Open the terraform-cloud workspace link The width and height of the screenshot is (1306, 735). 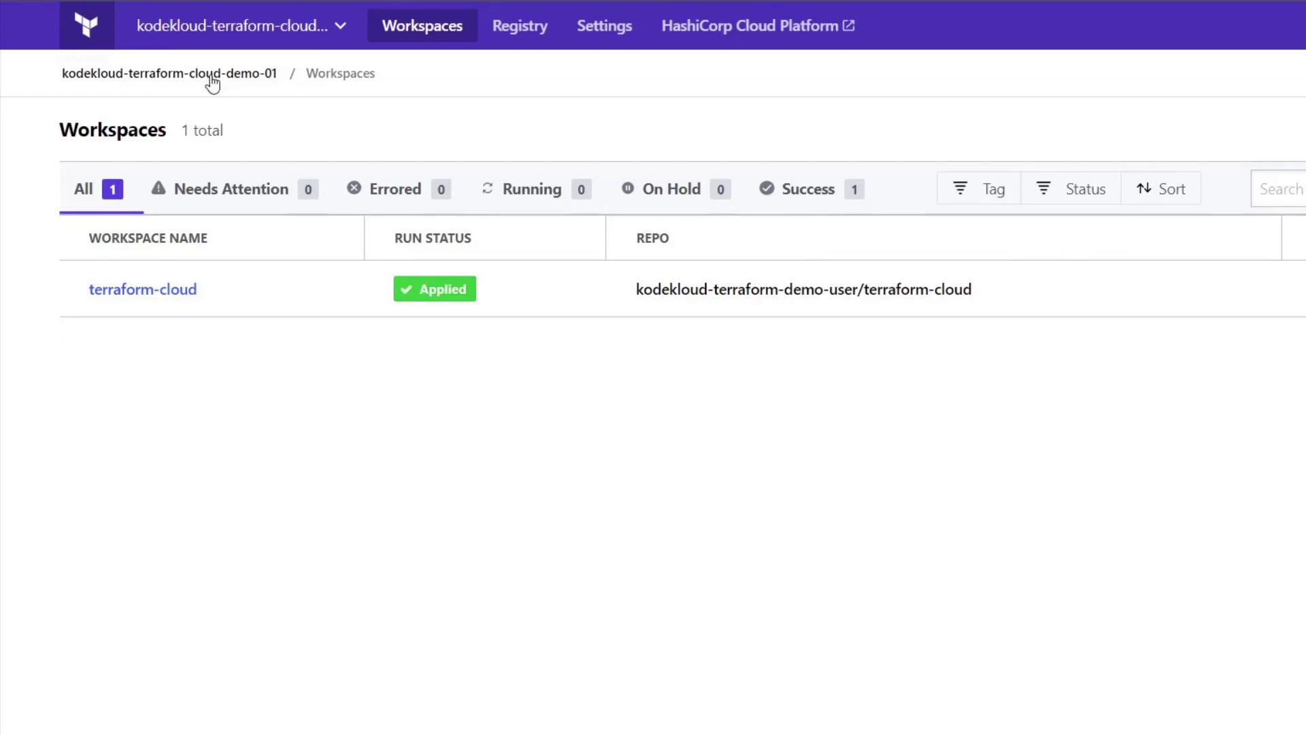[x=143, y=289]
